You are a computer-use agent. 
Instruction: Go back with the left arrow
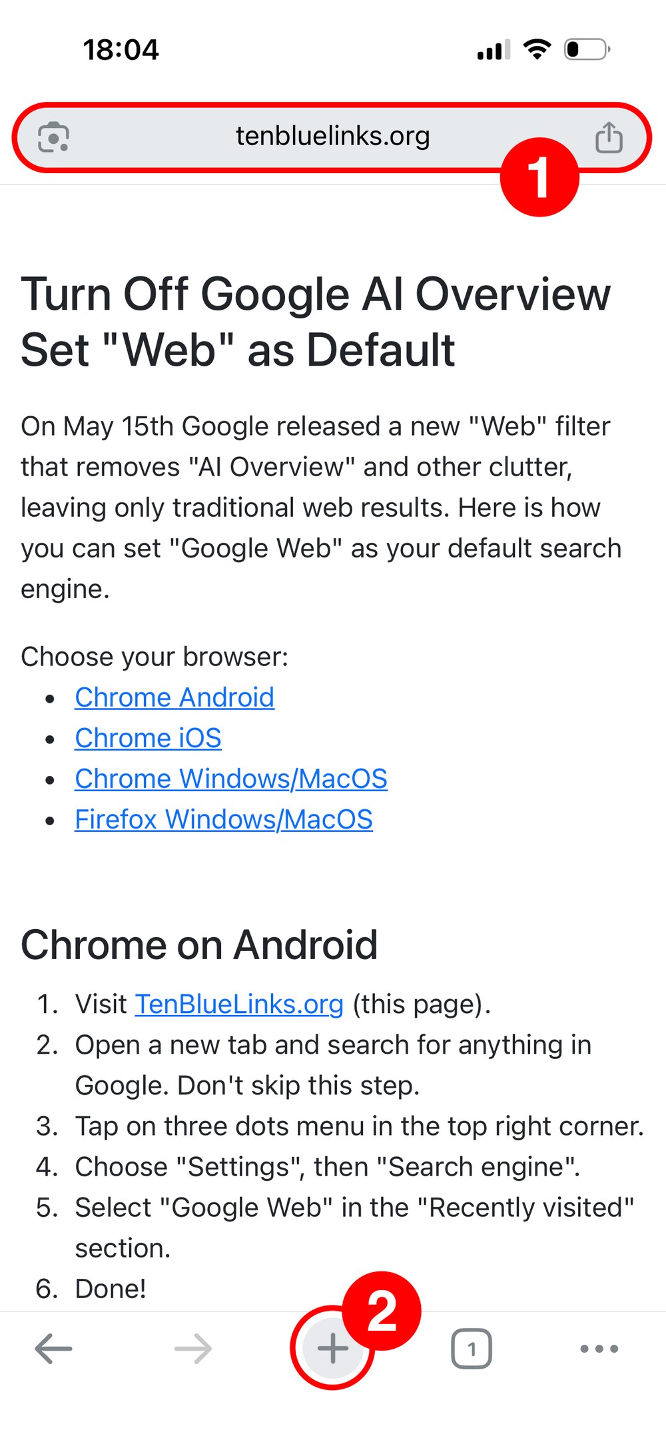[x=53, y=1349]
